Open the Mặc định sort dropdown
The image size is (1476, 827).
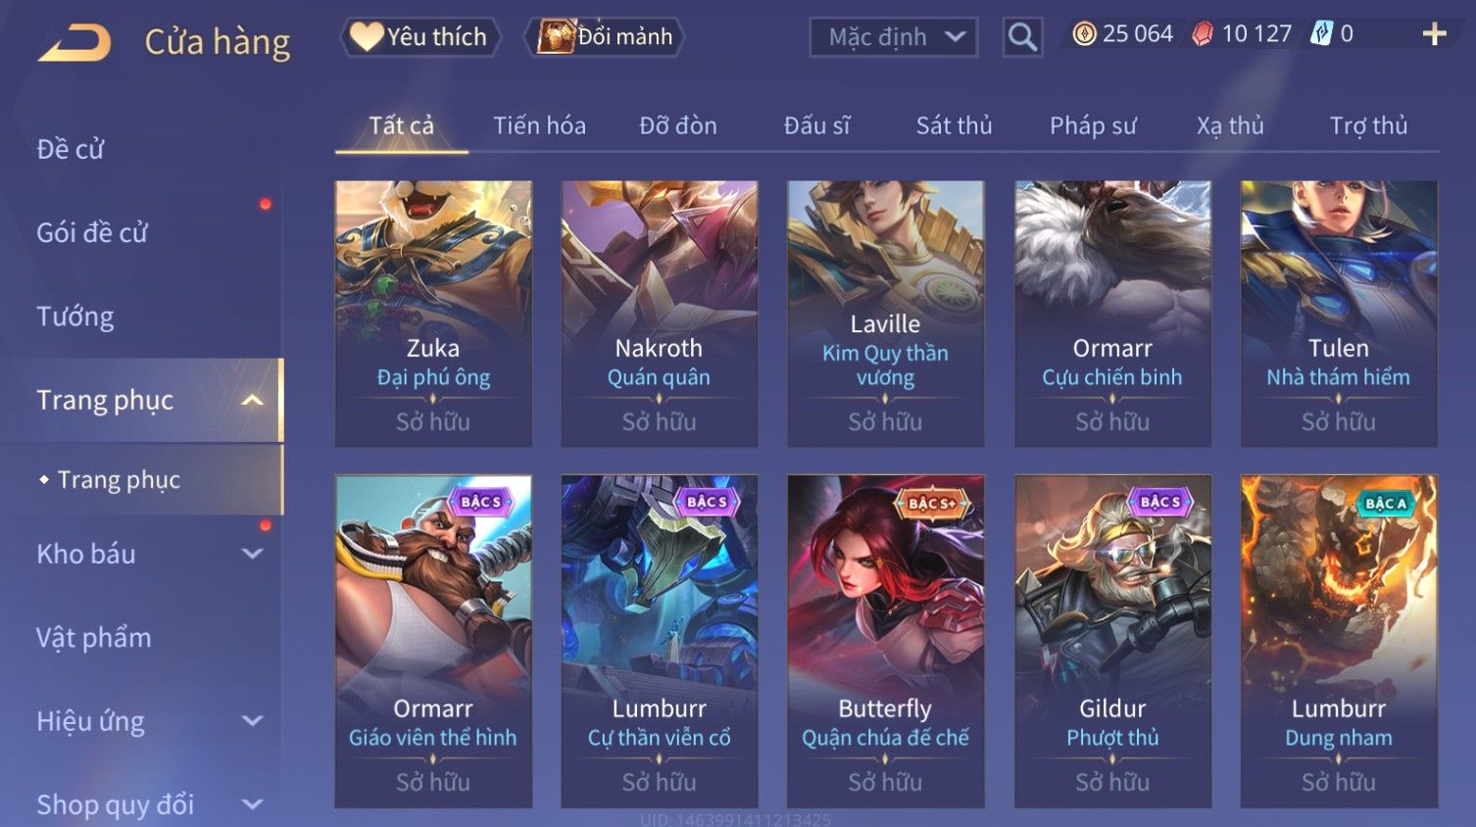[x=894, y=37]
